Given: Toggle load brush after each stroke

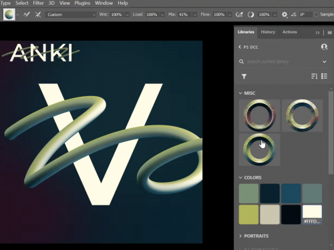Looking at the screenshot, I should pyautogui.click(x=27, y=15).
